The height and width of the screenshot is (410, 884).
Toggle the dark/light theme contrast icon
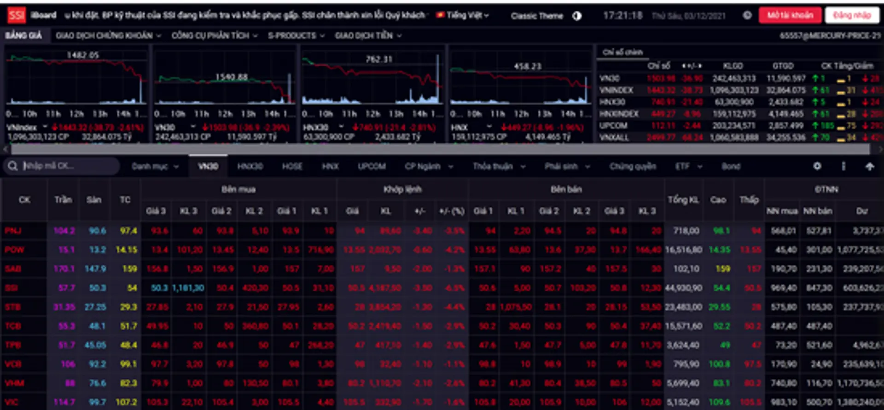577,16
